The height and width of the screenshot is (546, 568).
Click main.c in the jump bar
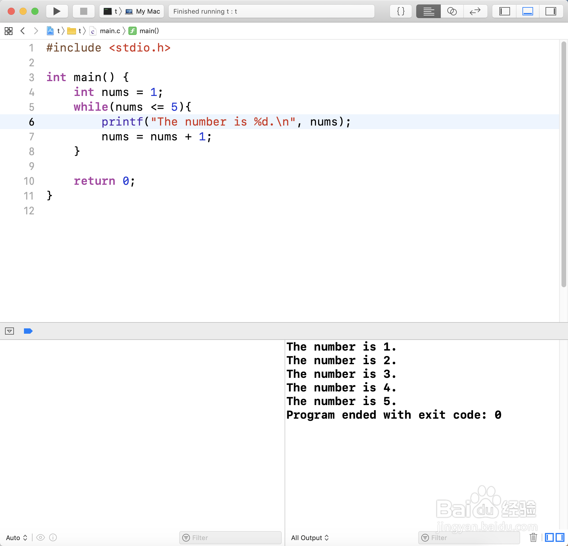coord(110,31)
